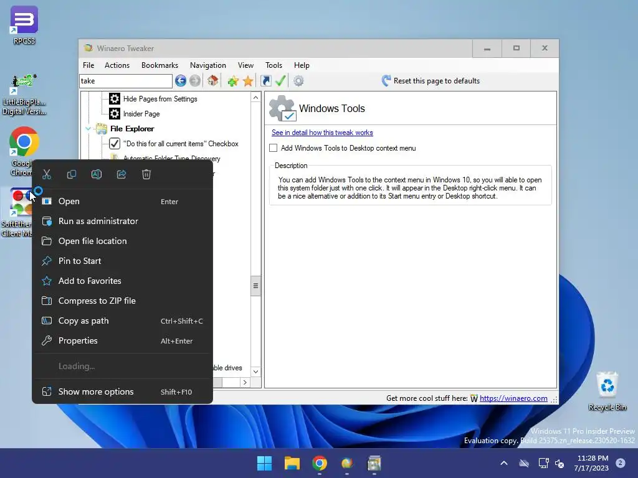The height and width of the screenshot is (478, 638).
Task: Switch to Winaero Tweaker taskbar icon
Action: [347, 463]
